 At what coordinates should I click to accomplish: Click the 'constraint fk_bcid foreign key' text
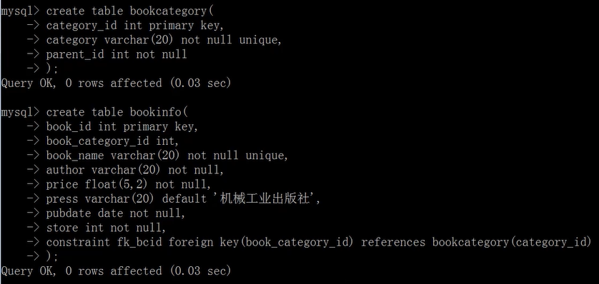coord(200,243)
